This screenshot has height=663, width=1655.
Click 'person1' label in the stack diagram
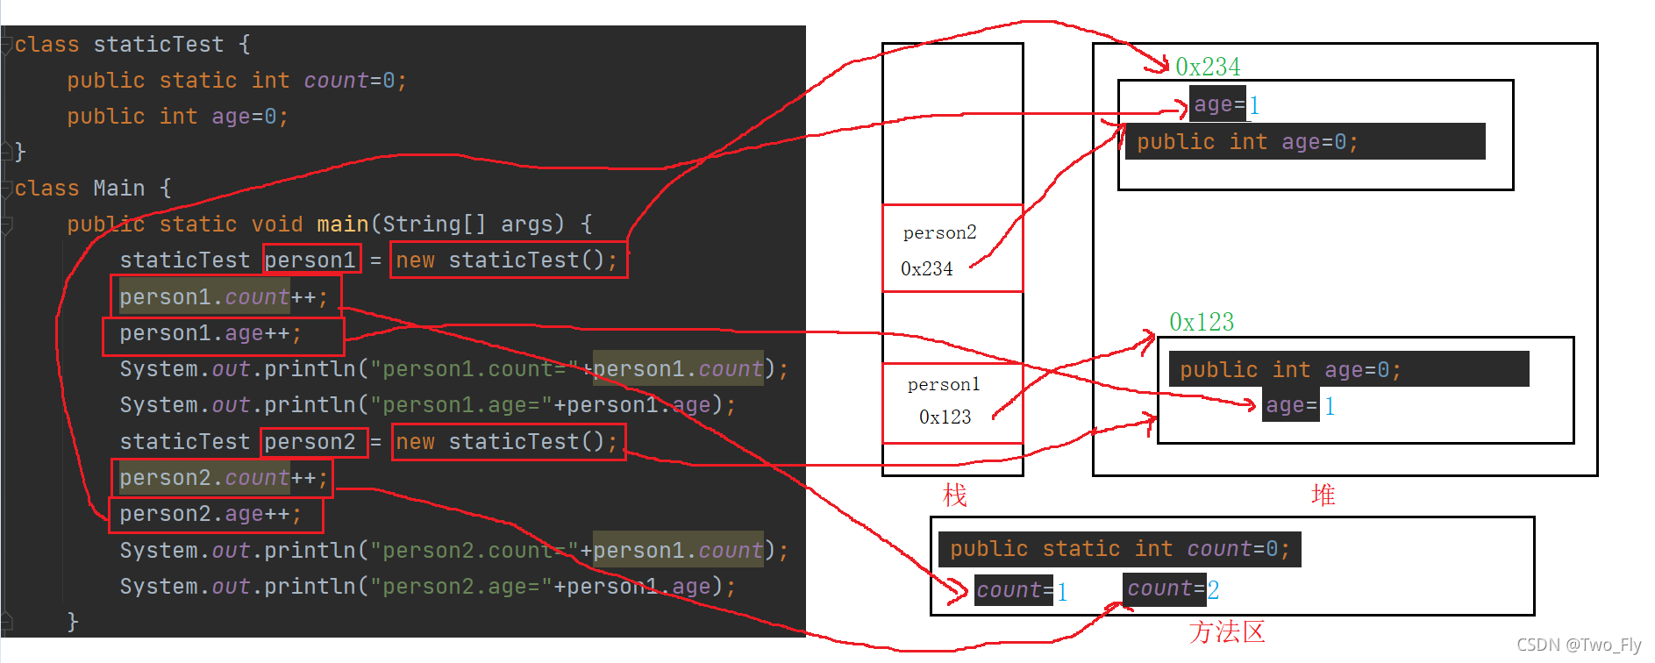coord(944,384)
